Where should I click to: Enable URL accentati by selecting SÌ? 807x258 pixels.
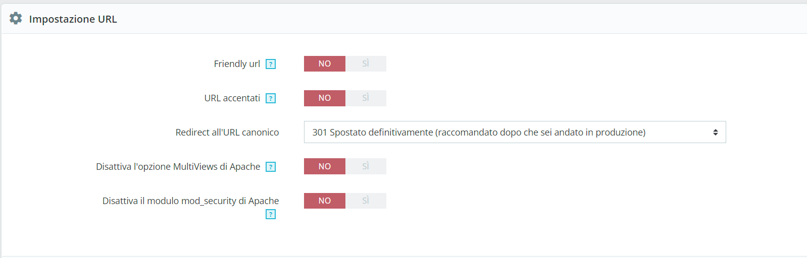tap(366, 98)
